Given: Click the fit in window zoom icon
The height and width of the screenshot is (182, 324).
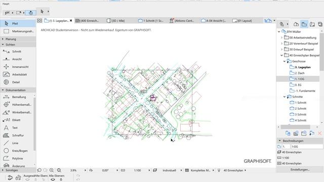Looking at the screenshot, I should tap(59, 170).
